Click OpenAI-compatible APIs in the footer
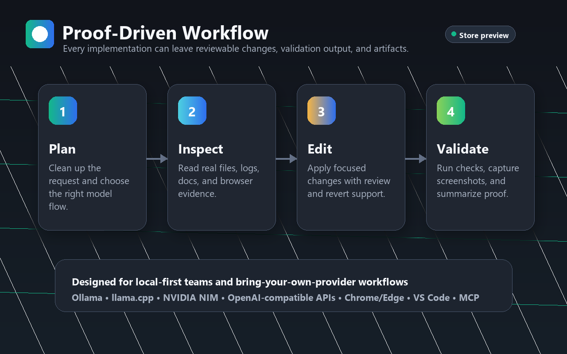 coord(281,298)
